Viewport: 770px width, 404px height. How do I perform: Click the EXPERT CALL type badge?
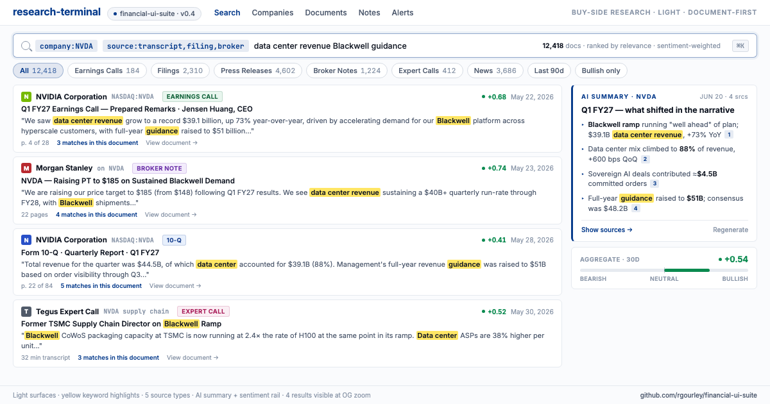[x=203, y=312]
